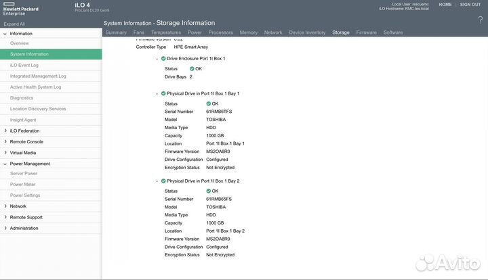Open the help question mark icon
The image size is (488, 280).
click(481, 20)
